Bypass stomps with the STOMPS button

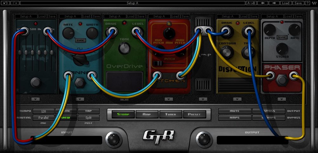(268, 118)
